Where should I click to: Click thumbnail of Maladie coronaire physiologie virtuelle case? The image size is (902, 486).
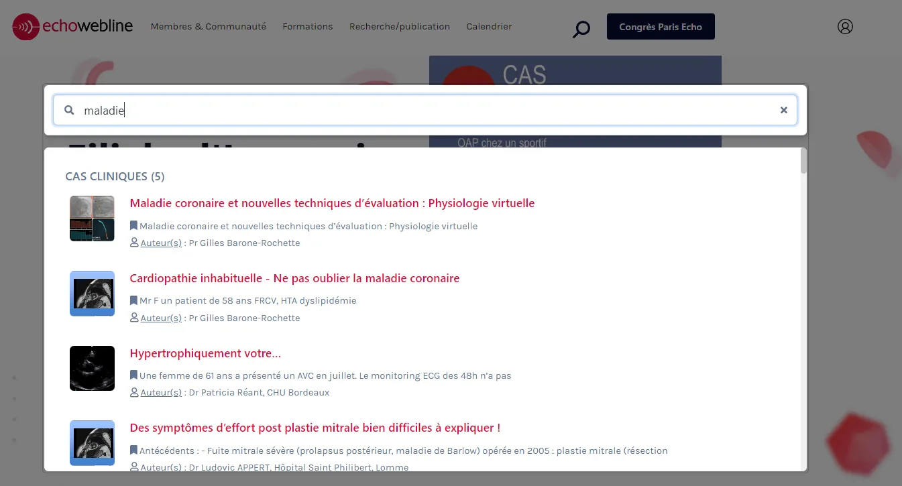(x=92, y=219)
